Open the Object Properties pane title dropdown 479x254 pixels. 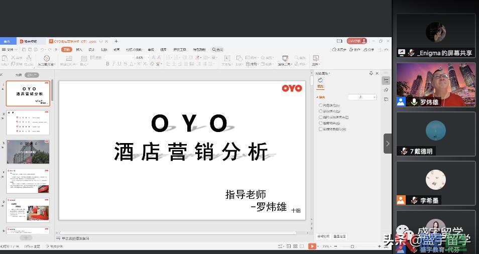click(x=323, y=73)
